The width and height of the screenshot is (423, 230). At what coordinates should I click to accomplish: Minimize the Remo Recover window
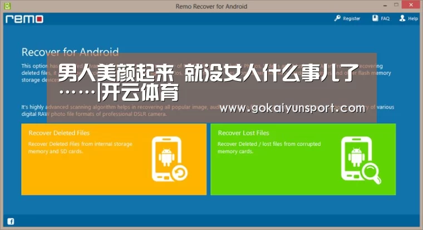click(x=385, y=5)
